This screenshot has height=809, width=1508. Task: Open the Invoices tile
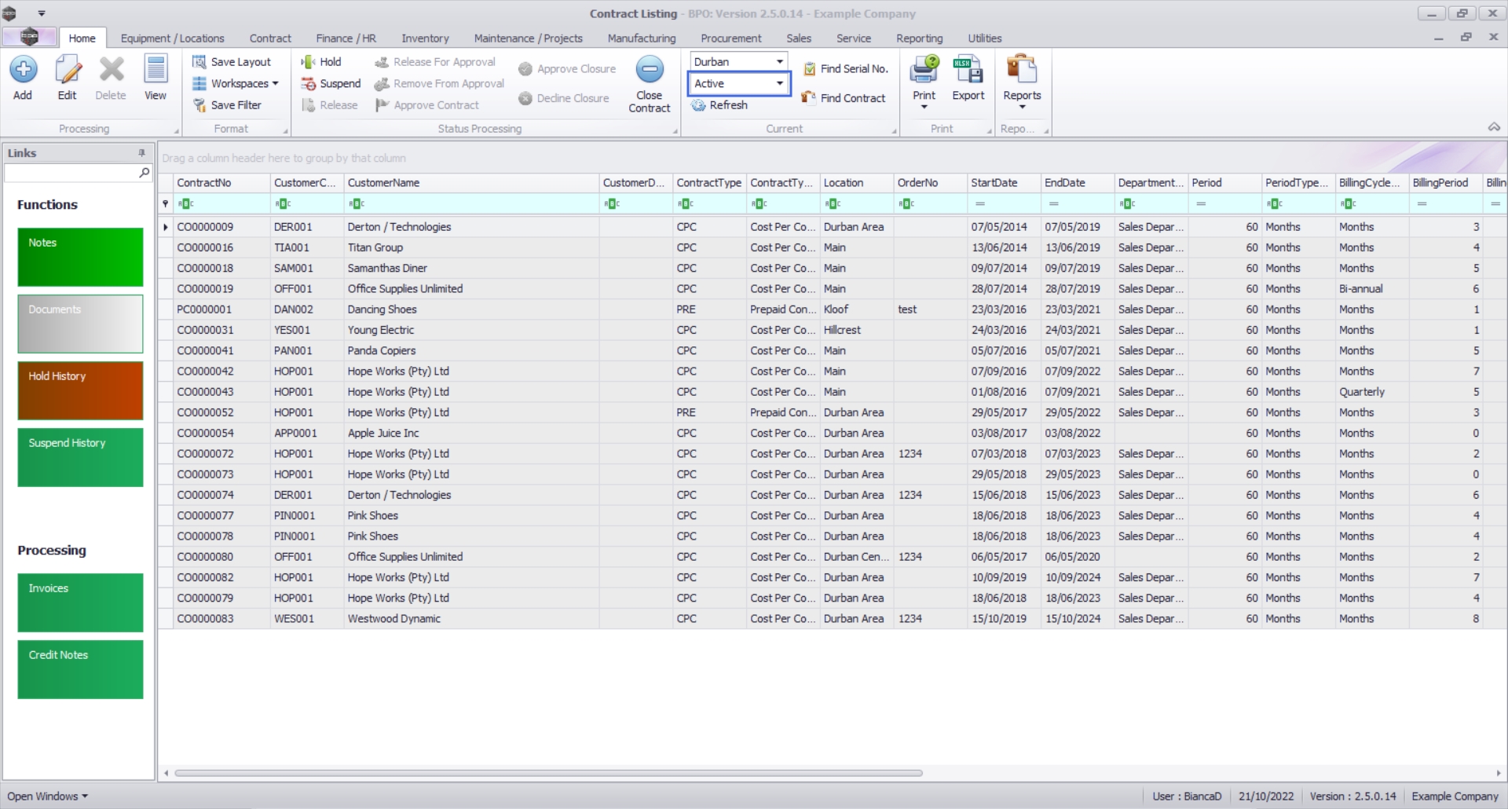pyautogui.click(x=80, y=603)
